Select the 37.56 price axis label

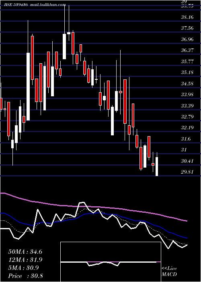point(187,28)
